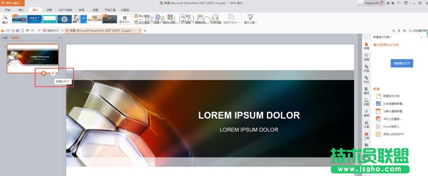Switch to the 审阅 ribbon tab

81,10
